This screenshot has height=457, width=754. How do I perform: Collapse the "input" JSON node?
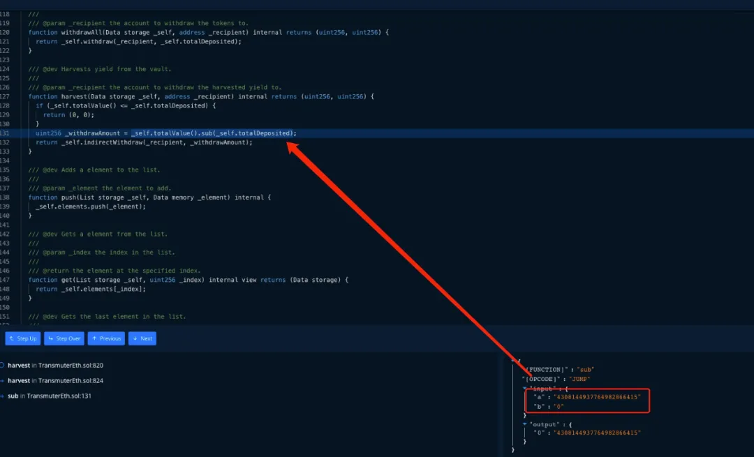coord(525,388)
